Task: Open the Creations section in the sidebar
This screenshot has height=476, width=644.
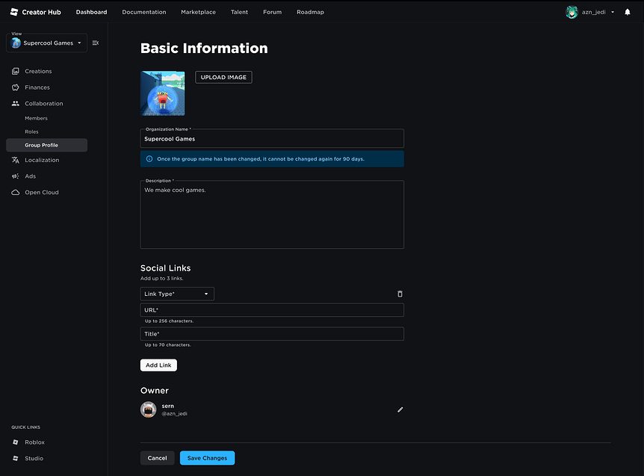Action: tap(35, 71)
